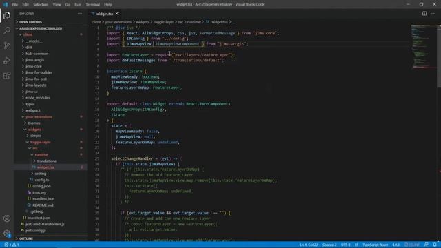The height and width of the screenshot is (248, 441).
Task: Select widget.tsx in the file tree
Action: coord(50,167)
